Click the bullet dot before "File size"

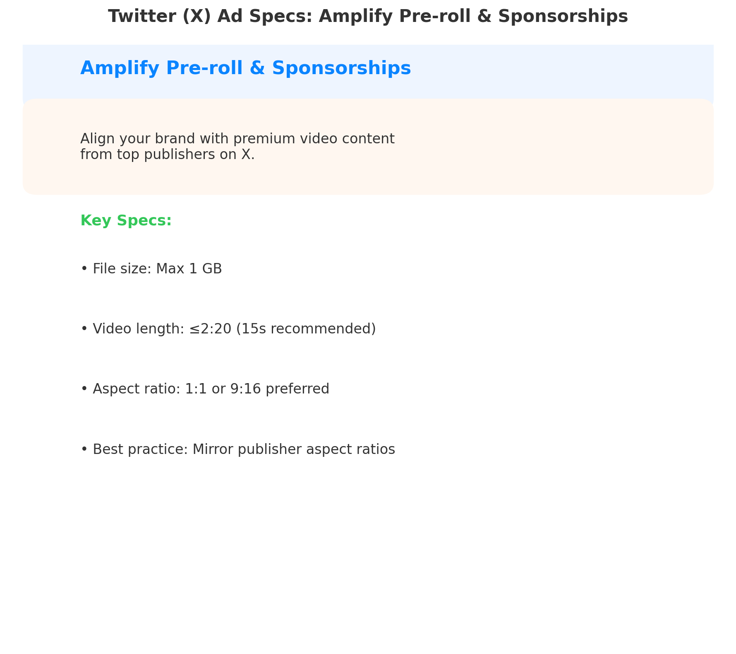click(84, 269)
